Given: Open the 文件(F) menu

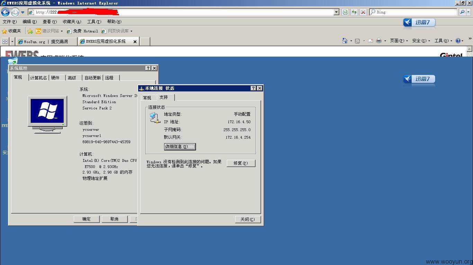Looking at the screenshot, I should [x=10, y=22].
